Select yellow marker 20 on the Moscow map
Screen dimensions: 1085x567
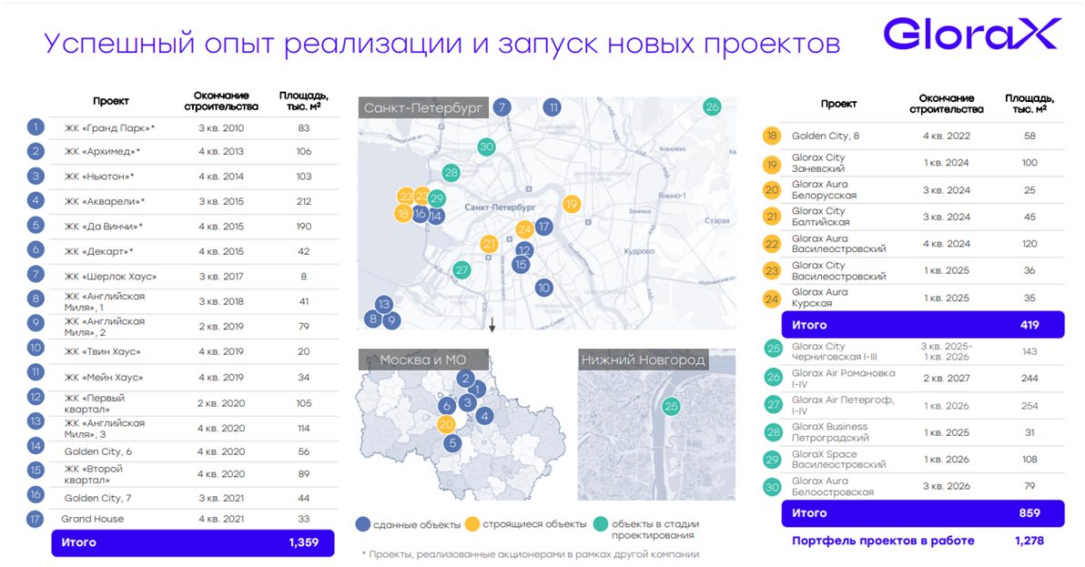[x=446, y=424]
